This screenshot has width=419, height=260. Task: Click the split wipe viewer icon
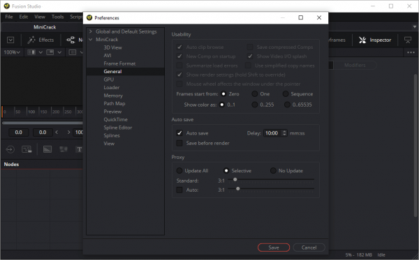31,52
